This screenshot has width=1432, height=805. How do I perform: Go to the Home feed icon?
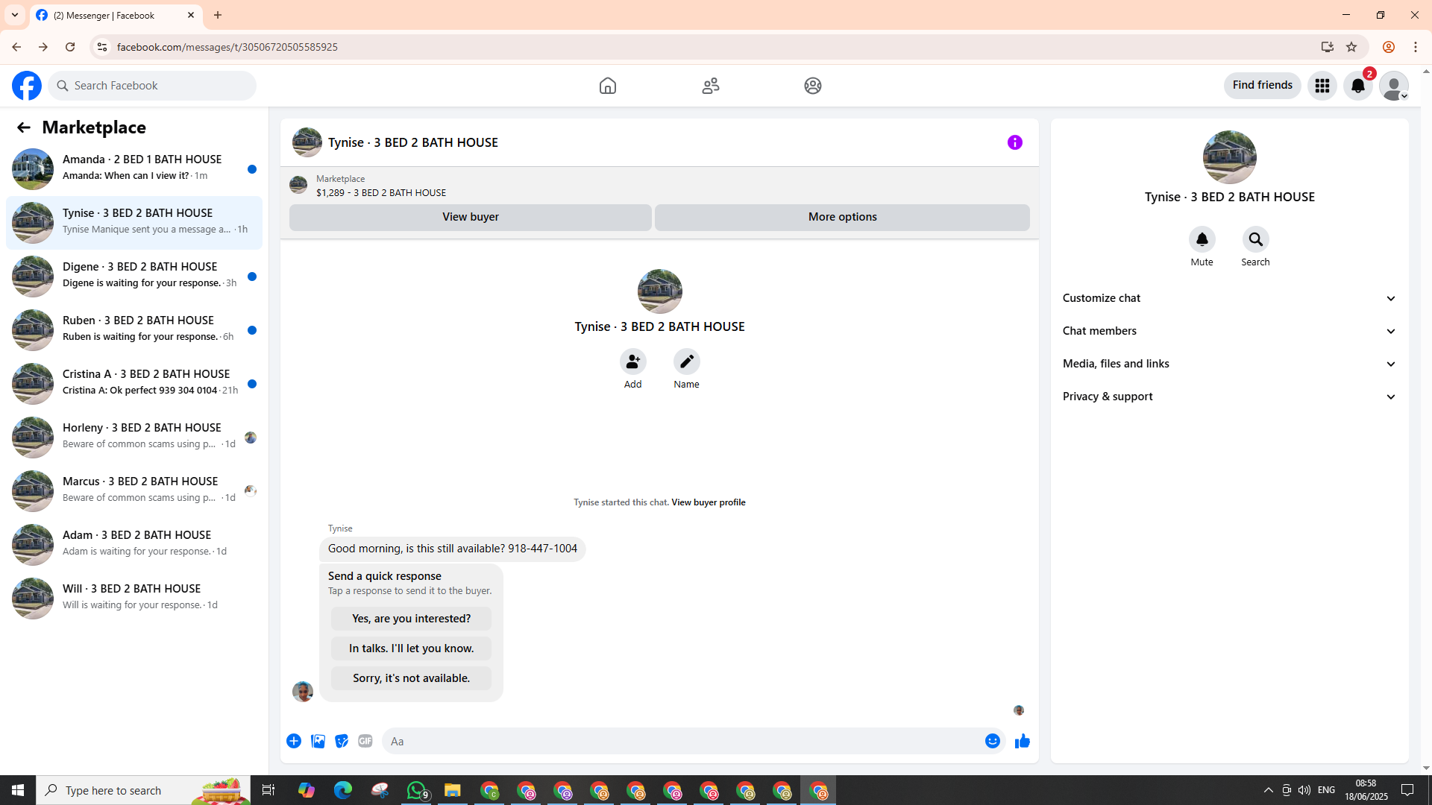click(608, 86)
